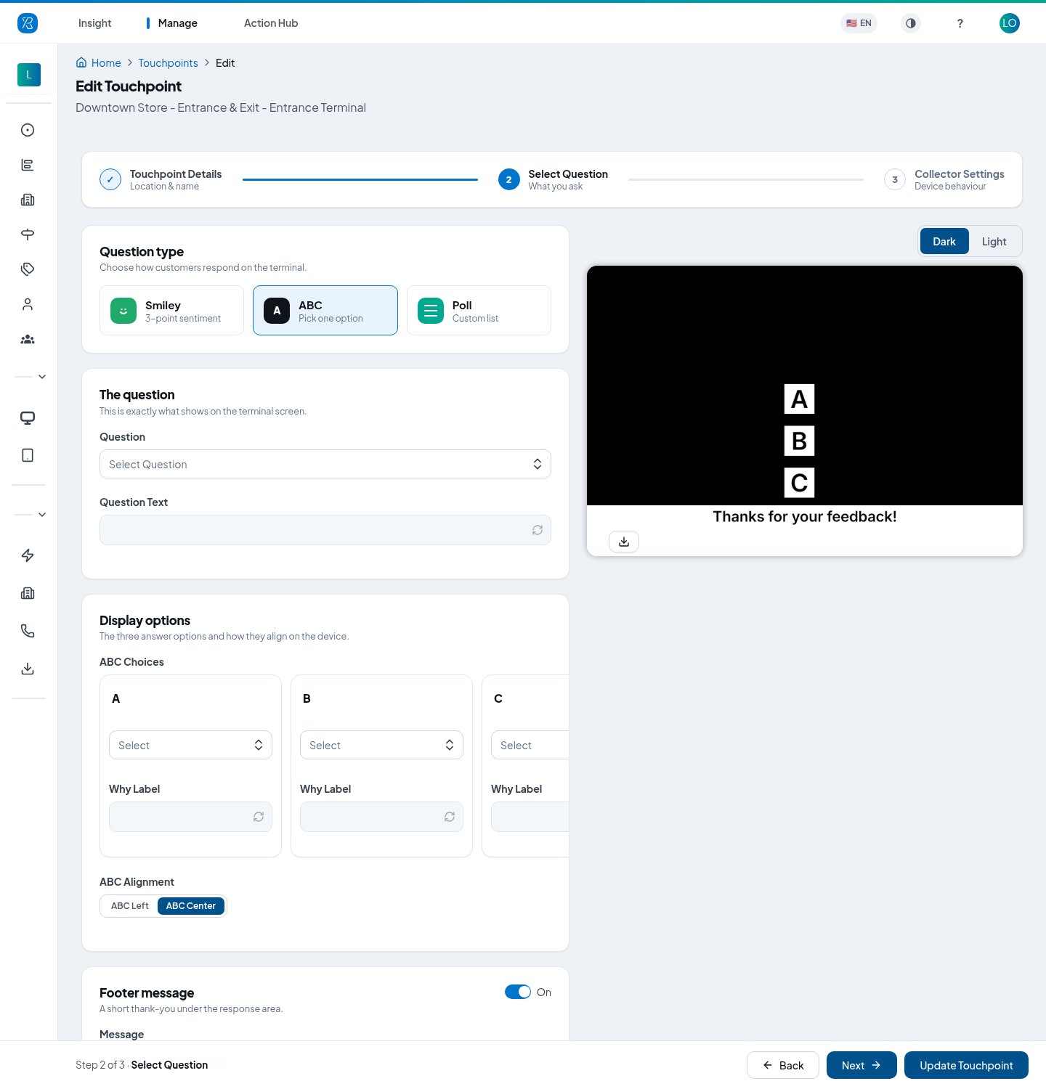1046x1089 pixels.
Task: Open the sidebar target circle icon
Action: tap(28, 130)
